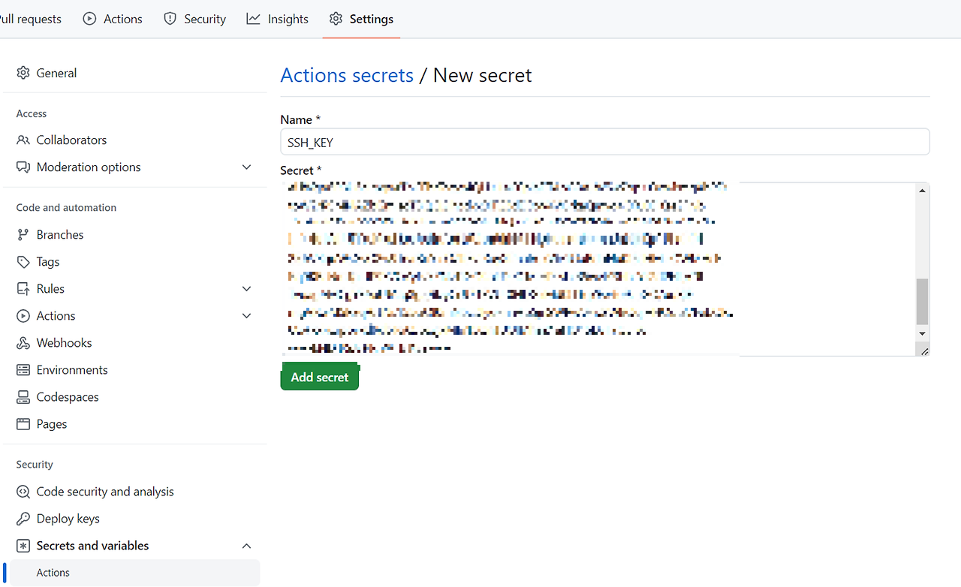This screenshot has width=961, height=587.
Task: Click the Actions secrets breadcrumb link
Action: [x=347, y=75]
